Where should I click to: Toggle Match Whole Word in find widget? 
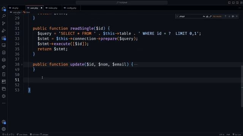(x=207, y=17)
